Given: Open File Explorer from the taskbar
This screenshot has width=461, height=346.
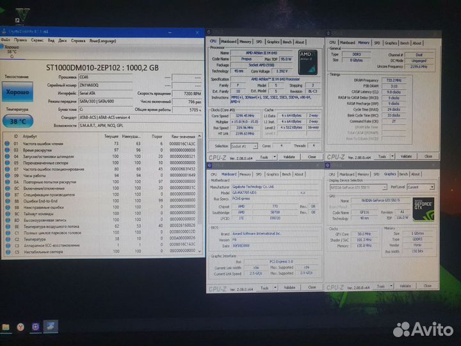Looking at the screenshot, I should coord(6,327).
